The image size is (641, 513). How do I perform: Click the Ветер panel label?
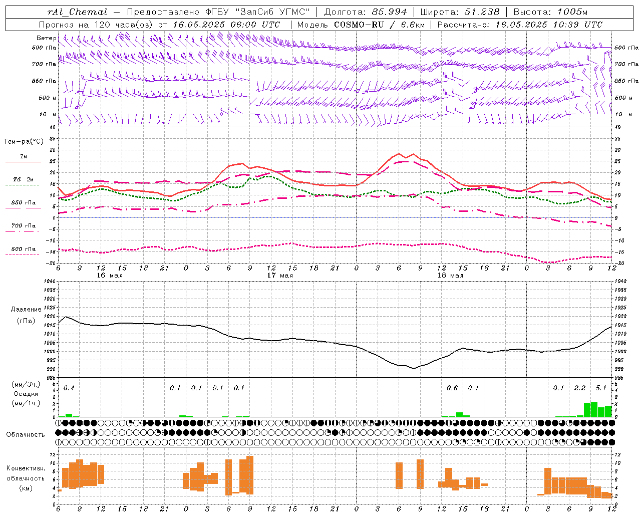tap(46, 38)
